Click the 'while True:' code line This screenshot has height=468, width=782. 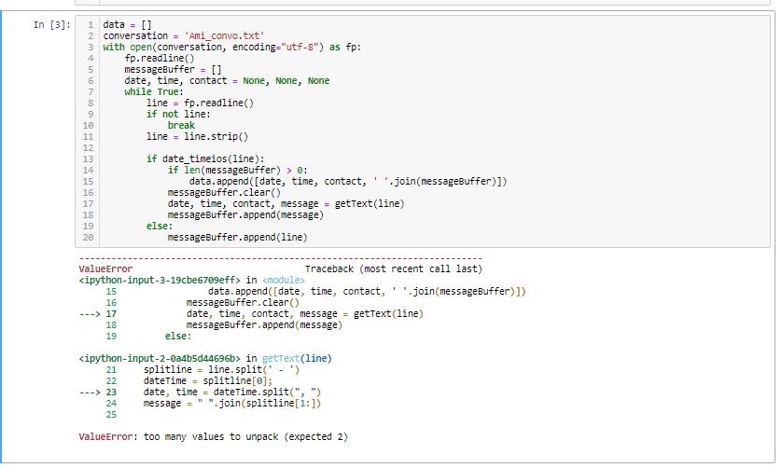point(154,91)
